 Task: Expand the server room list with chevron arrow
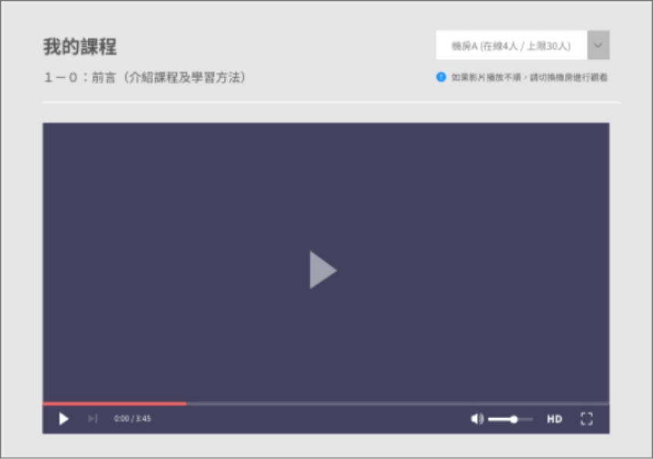(x=598, y=46)
